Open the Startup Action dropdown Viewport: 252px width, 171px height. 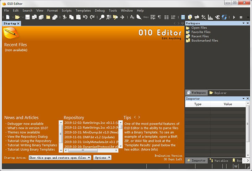(x=59, y=158)
